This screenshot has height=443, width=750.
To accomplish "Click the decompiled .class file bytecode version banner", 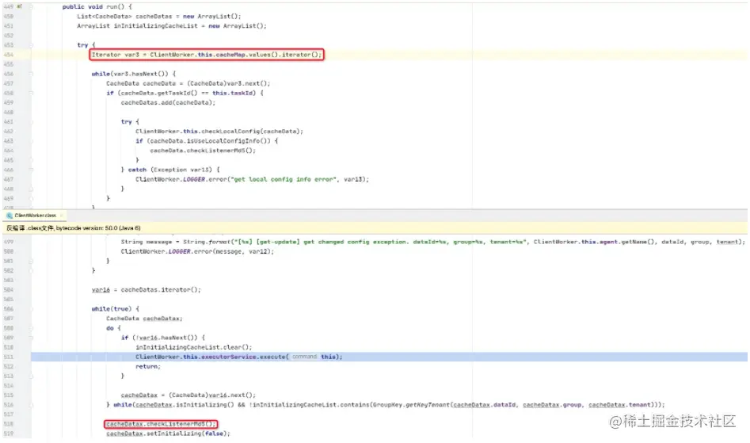I will (375, 228).
